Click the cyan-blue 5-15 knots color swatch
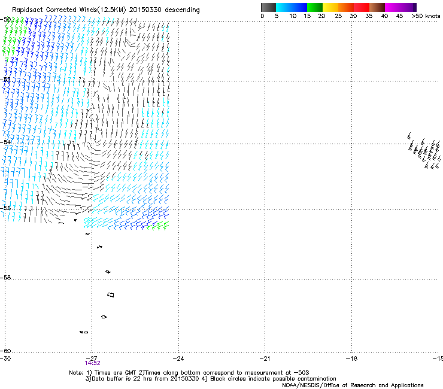Screen dimensions: 443x389 tap(292, 7)
